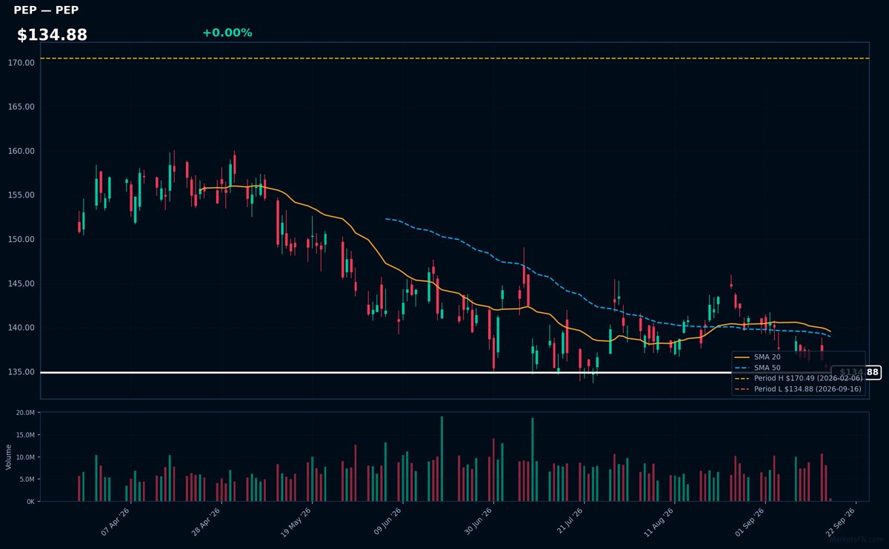Click the $134.88 current price heading

[x=52, y=35]
